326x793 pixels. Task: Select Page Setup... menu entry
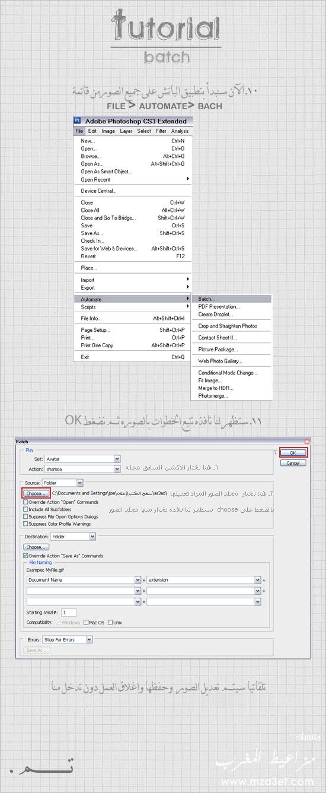133,330
